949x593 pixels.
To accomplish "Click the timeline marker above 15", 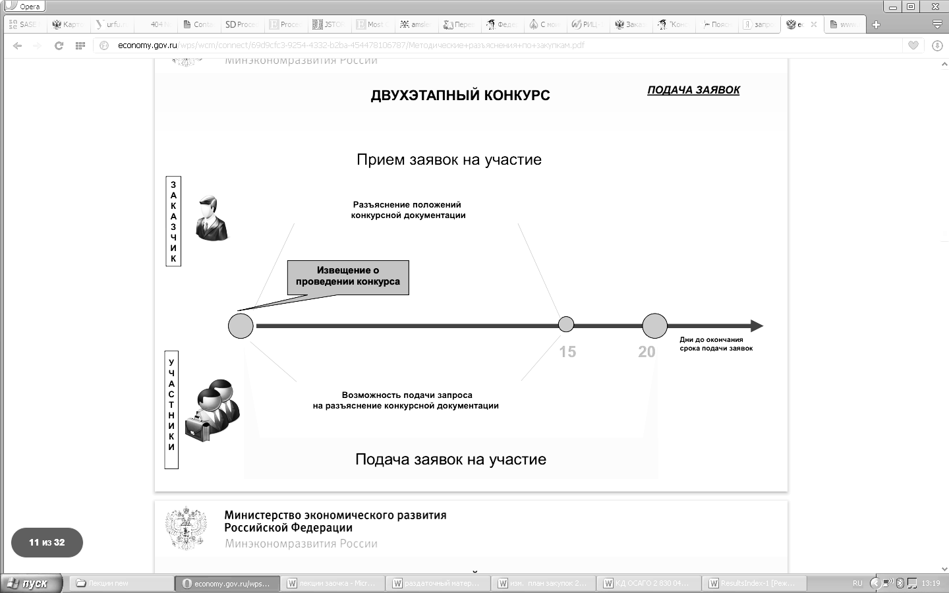I will click(566, 324).
